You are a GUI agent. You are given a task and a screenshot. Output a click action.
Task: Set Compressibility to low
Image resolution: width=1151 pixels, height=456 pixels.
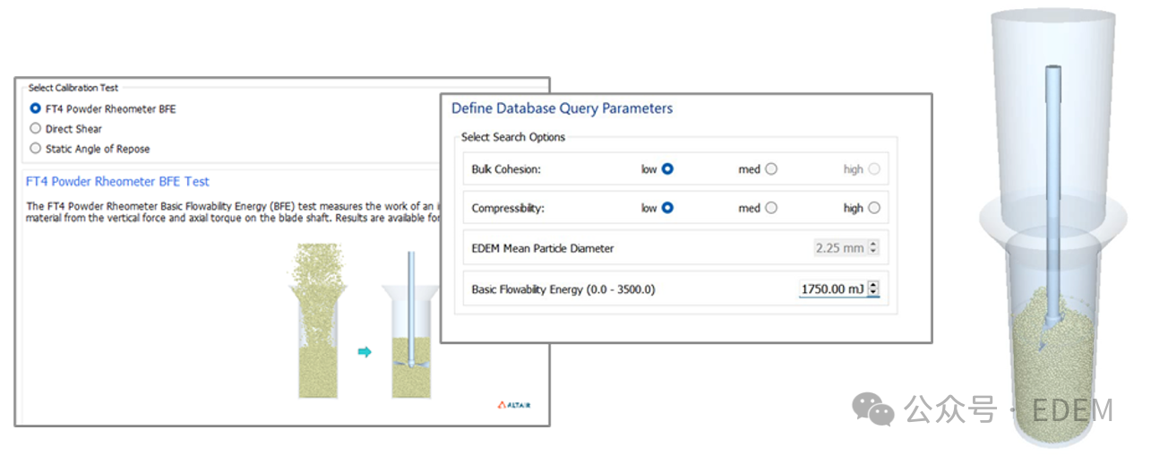(x=667, y=208)
